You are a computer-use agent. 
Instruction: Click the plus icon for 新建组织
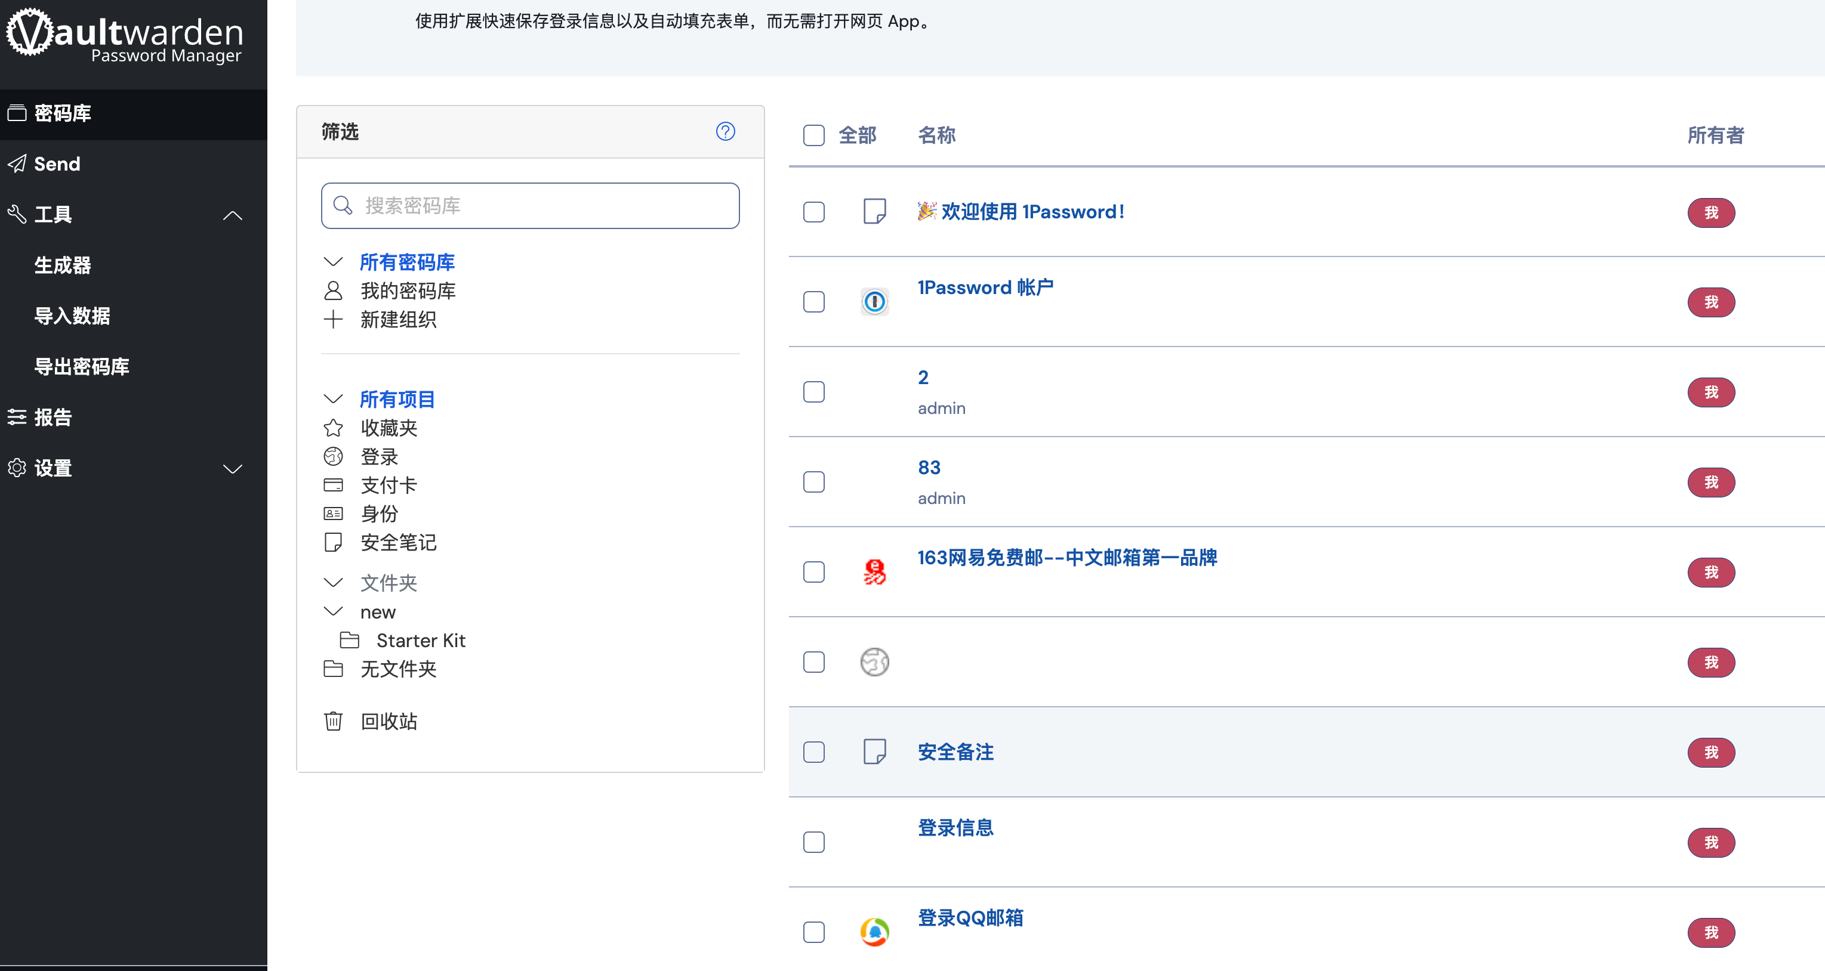pyautogui.click(x=333, y=320)
